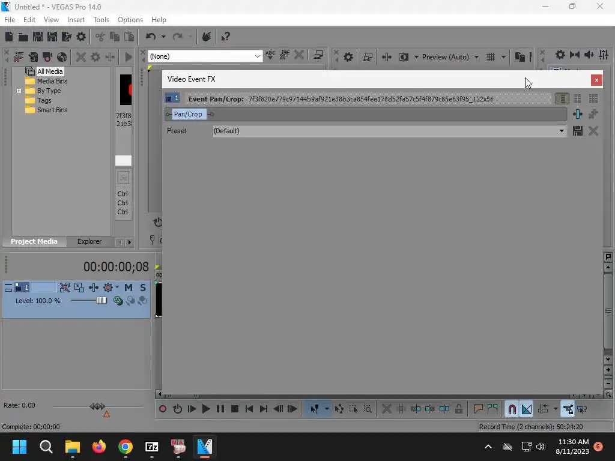Screen dimensions: 615x461
Task: Click the Capture Video camera icon
Action: click(x=47, y=57)
